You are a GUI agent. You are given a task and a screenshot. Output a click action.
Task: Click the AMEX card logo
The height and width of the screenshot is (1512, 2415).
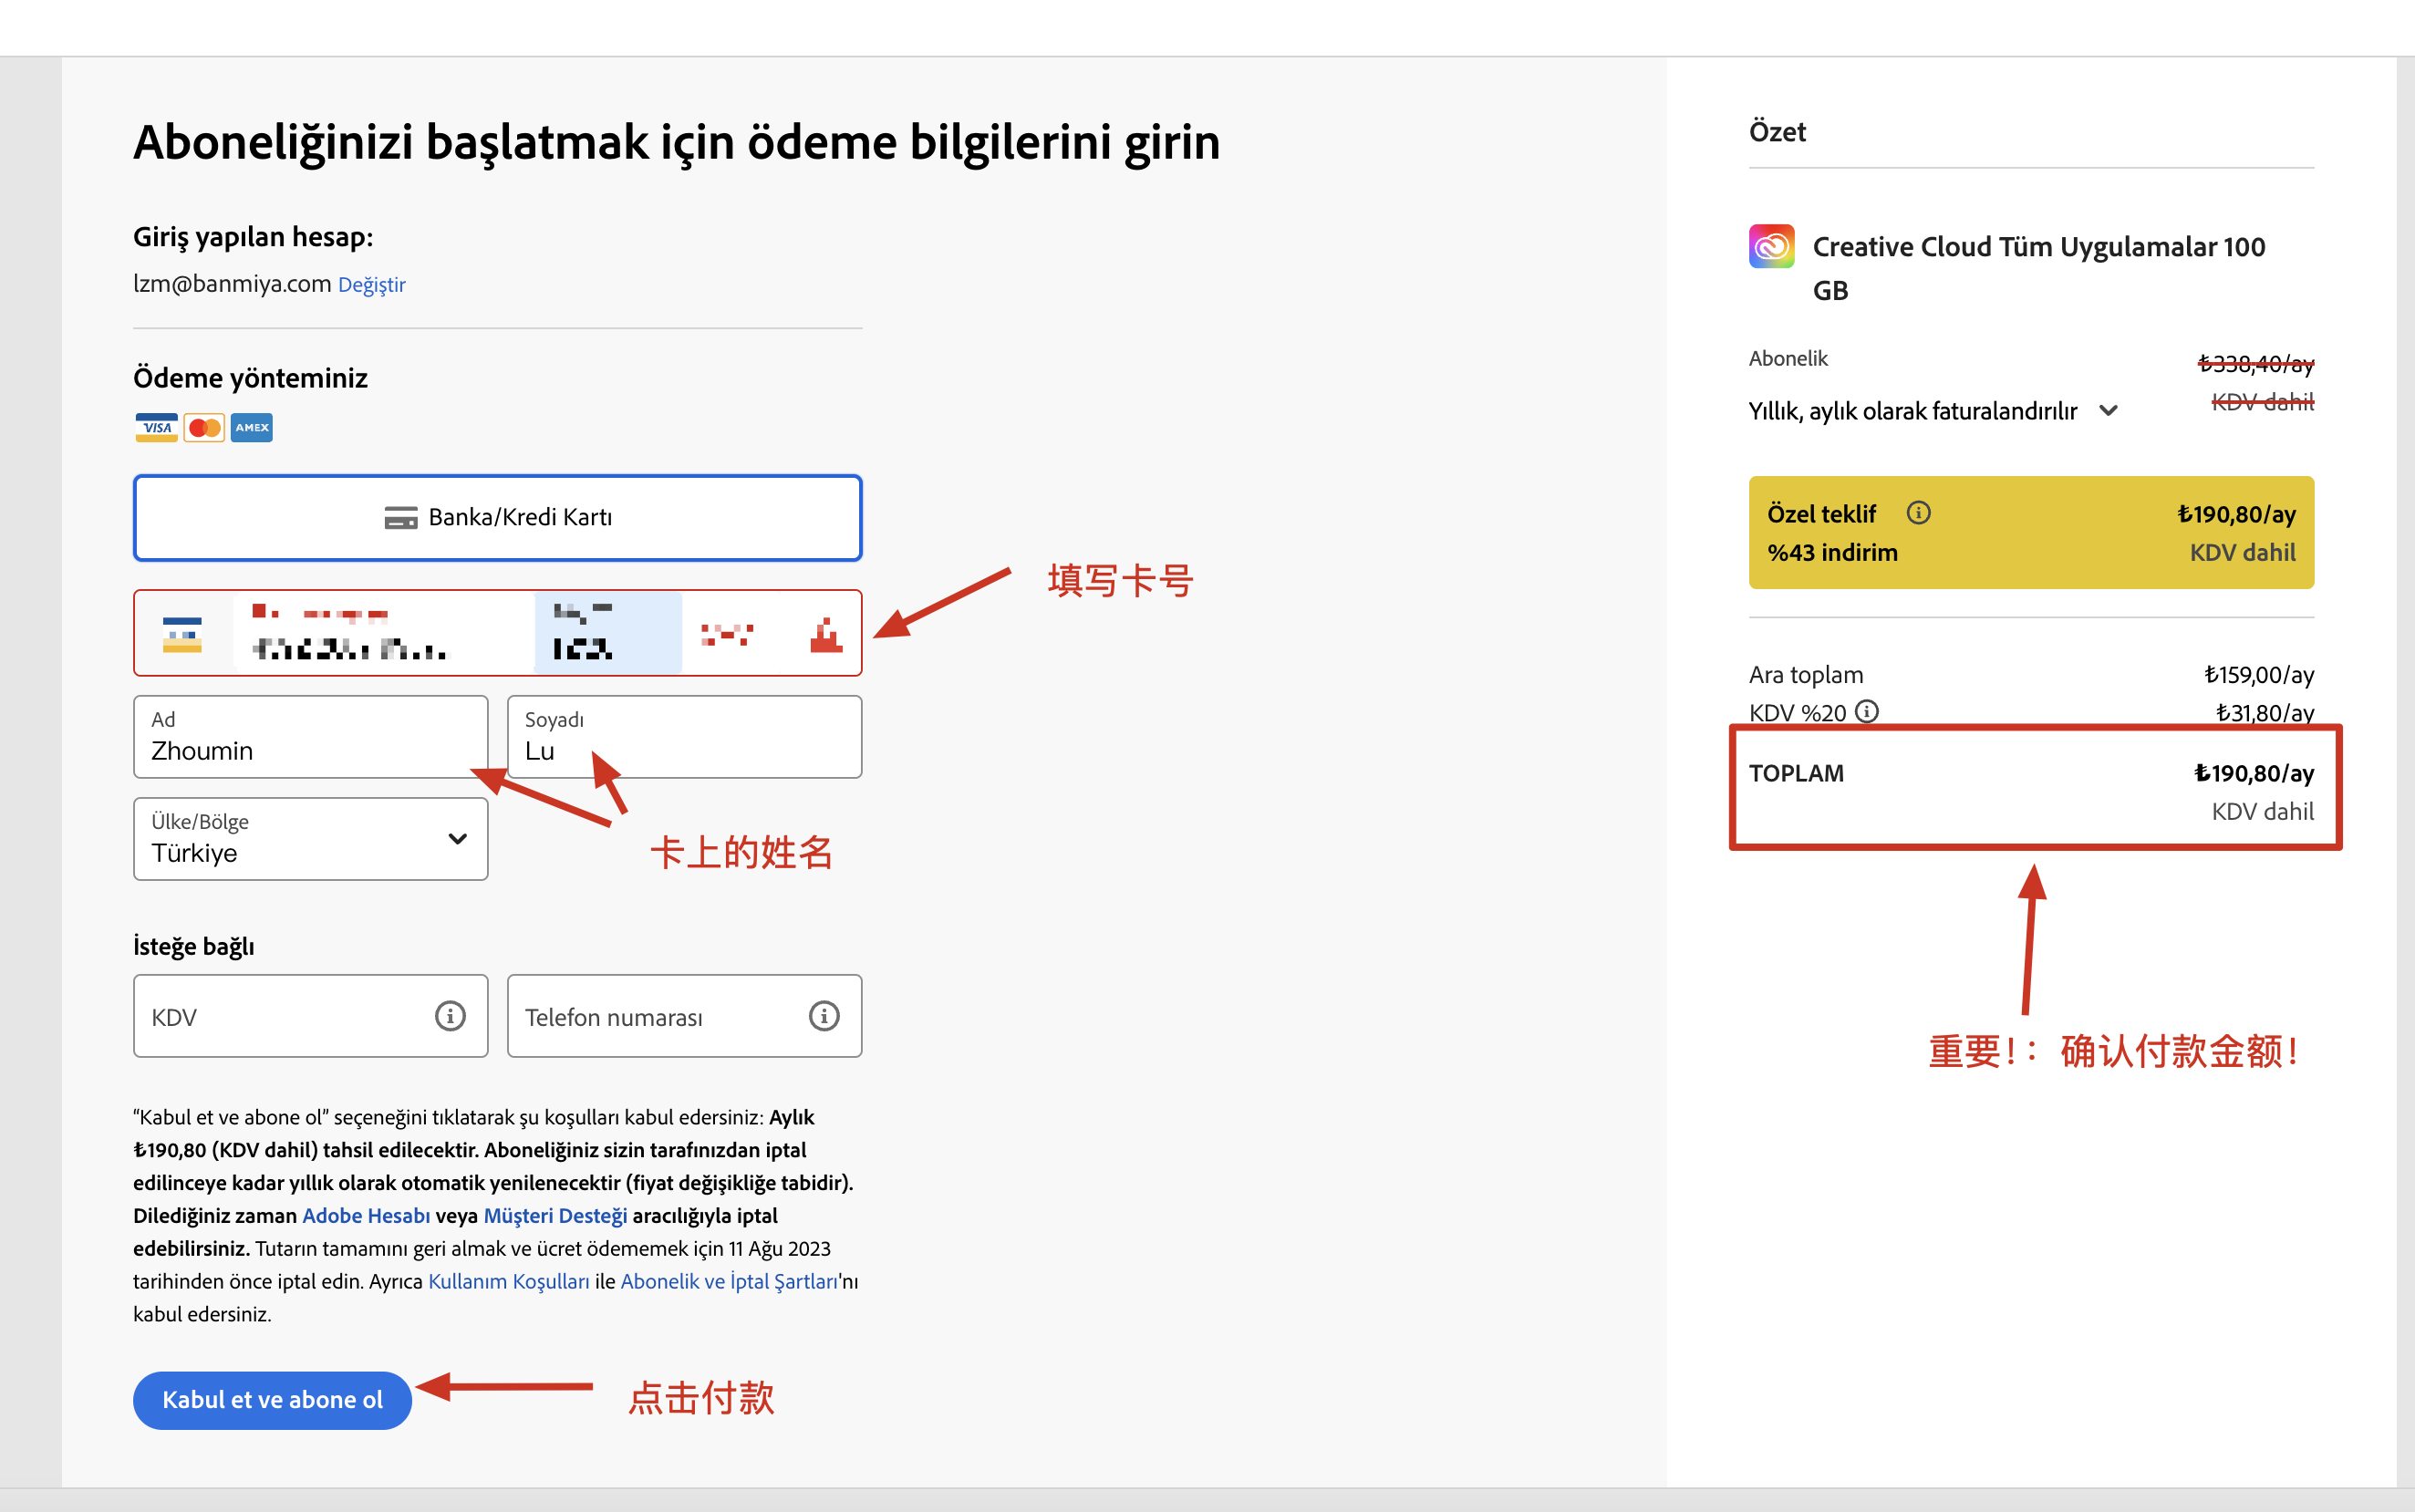coord(251,428)
